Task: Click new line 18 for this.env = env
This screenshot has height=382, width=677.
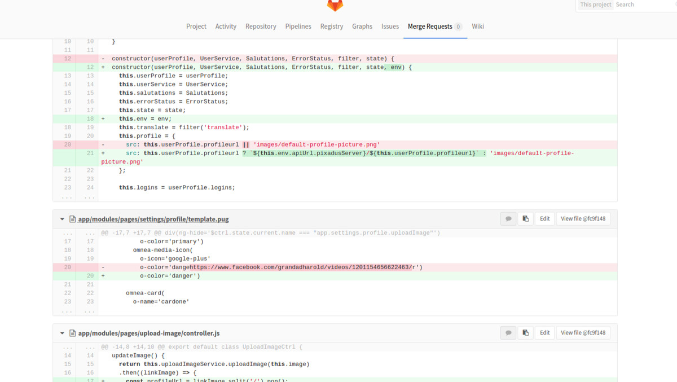Action: [x=90, y=119]
